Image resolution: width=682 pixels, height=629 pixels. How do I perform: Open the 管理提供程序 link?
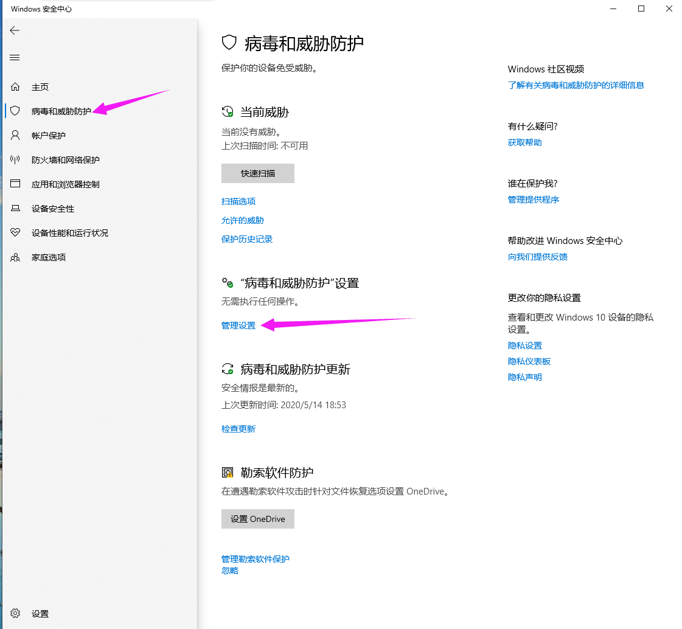pyautogui.click(x=533, y=200)
